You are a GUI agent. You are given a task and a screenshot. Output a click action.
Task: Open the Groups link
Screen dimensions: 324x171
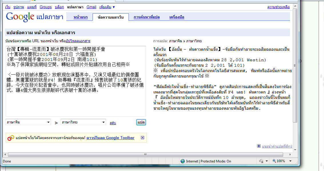[x=46, y=7]
